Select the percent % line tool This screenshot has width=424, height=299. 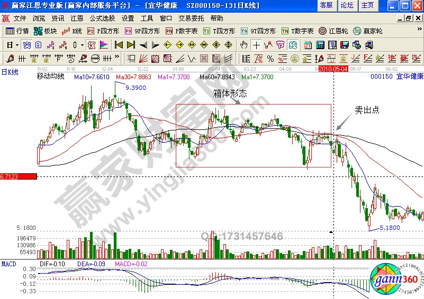(270, 58)
